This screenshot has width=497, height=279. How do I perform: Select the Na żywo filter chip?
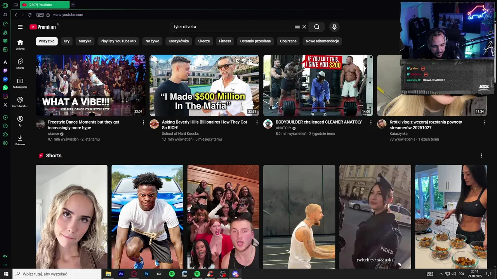[x=153, y=41]
